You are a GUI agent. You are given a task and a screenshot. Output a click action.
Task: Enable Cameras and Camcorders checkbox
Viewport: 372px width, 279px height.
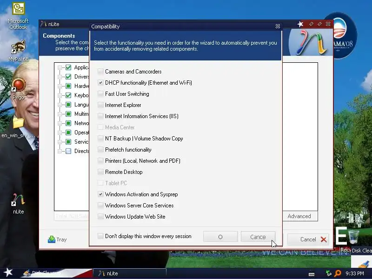pos(100,72)
